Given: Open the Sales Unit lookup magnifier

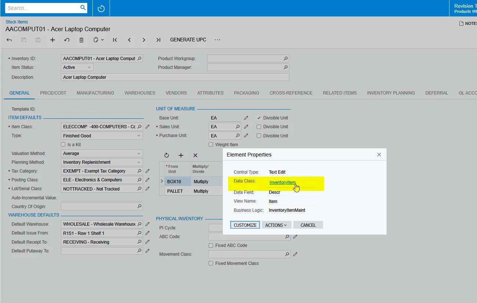Looking at the screenshot, I should [x=238, y=127].
